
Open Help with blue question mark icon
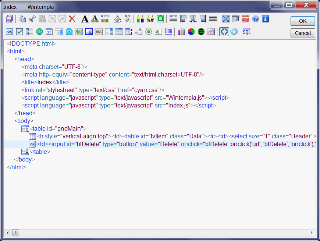click(256, 19)
